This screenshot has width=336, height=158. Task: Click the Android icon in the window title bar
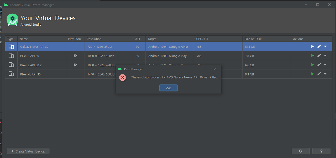coord(6,5)
